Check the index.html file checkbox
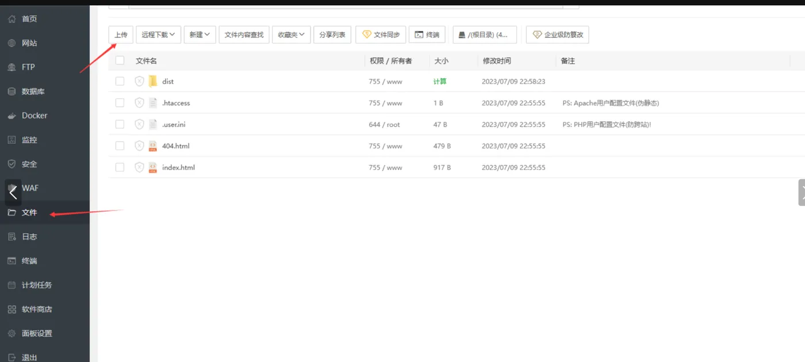The width and height of the screenshot is (805, 362). point(120,167)
